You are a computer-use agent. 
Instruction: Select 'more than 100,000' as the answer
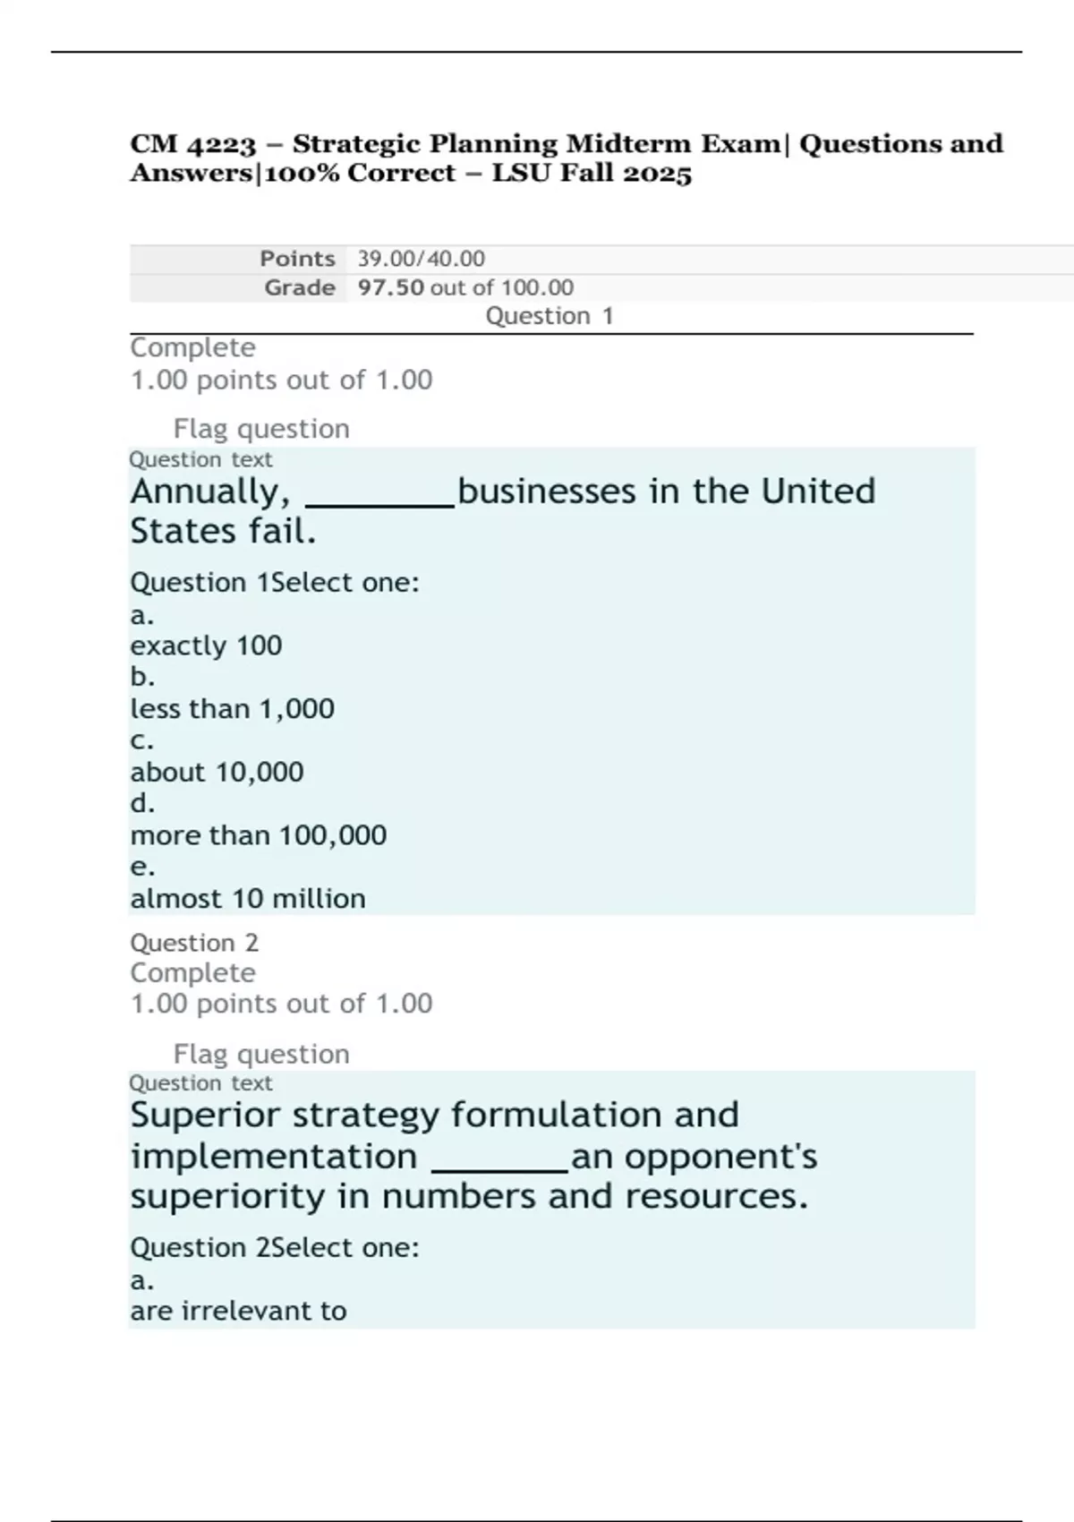pos(258,835)
